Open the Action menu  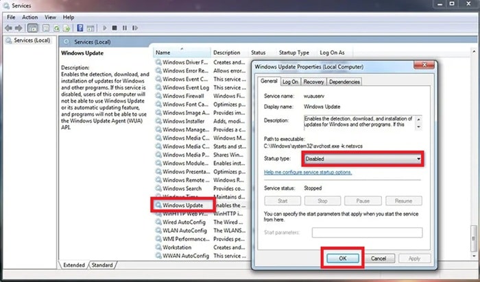pyautogui.click(x=29, y=17)
